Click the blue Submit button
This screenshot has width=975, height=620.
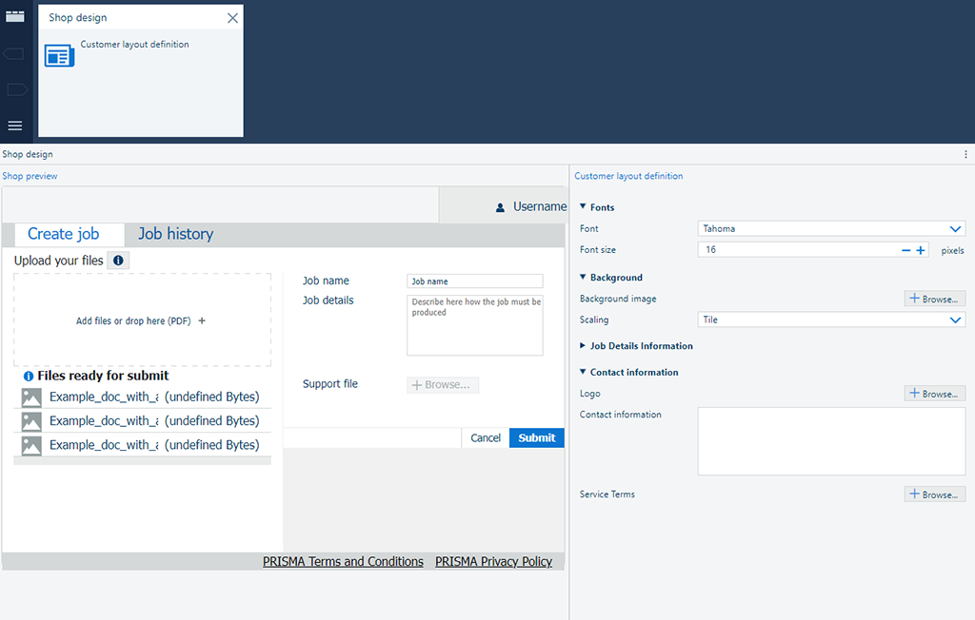(x=537, y=438)
